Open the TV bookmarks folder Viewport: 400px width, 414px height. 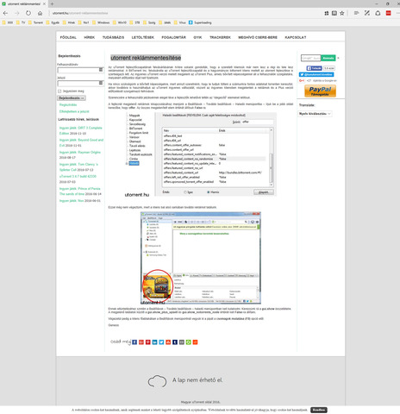coord(21,22)
